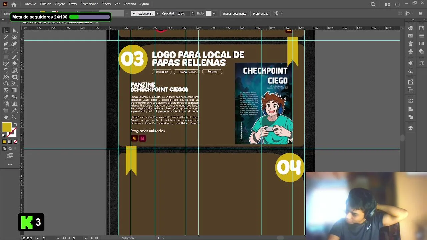Set paint mode to Gradient
427x240 pixels.
10,142
